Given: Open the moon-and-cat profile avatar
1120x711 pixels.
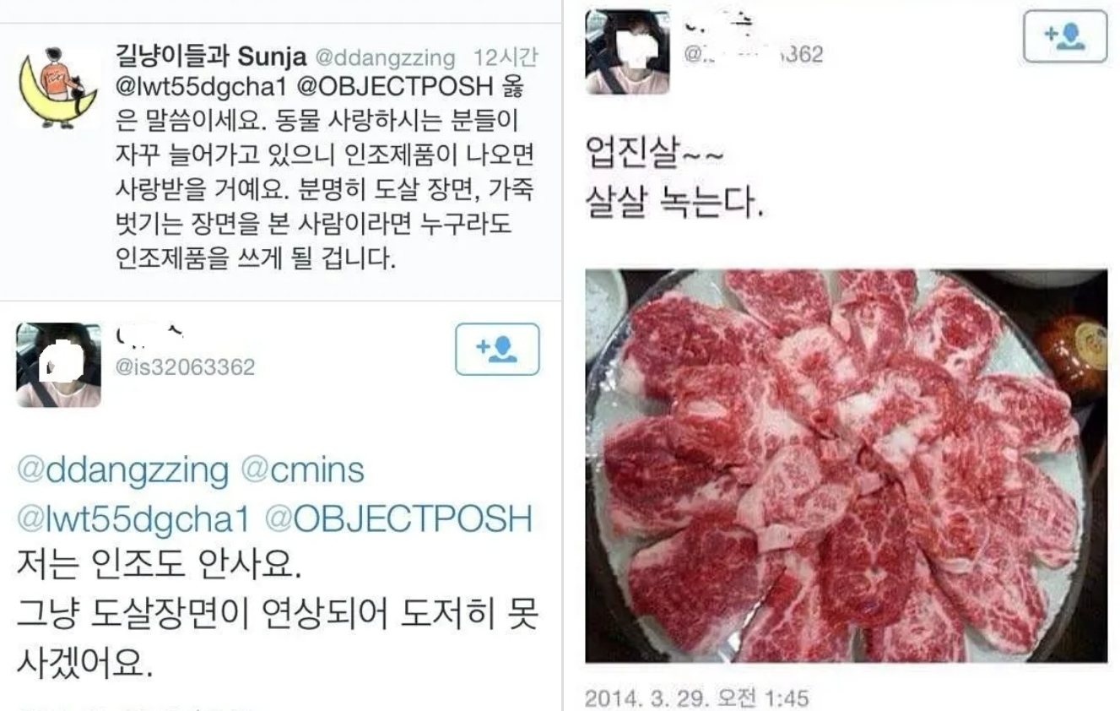Looking at the screenshot, I should 57,89.
